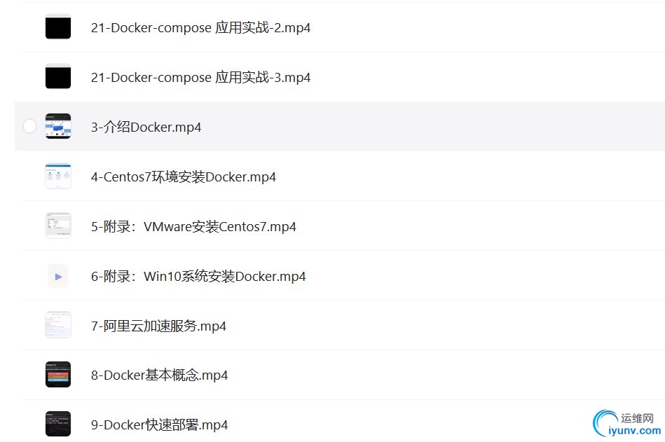The image size is (665, 442).
Task: Click the 7-阿里云加速服务.mp4 thumbnail icon
Action: pyautogui.click(x=58, y=325)
